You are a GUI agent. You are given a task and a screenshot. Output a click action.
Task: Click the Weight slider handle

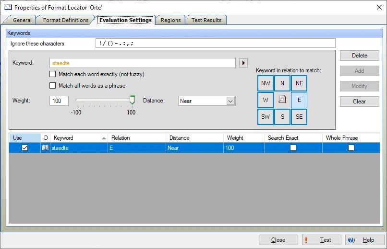pyautogui.click(x=132, y=100)
